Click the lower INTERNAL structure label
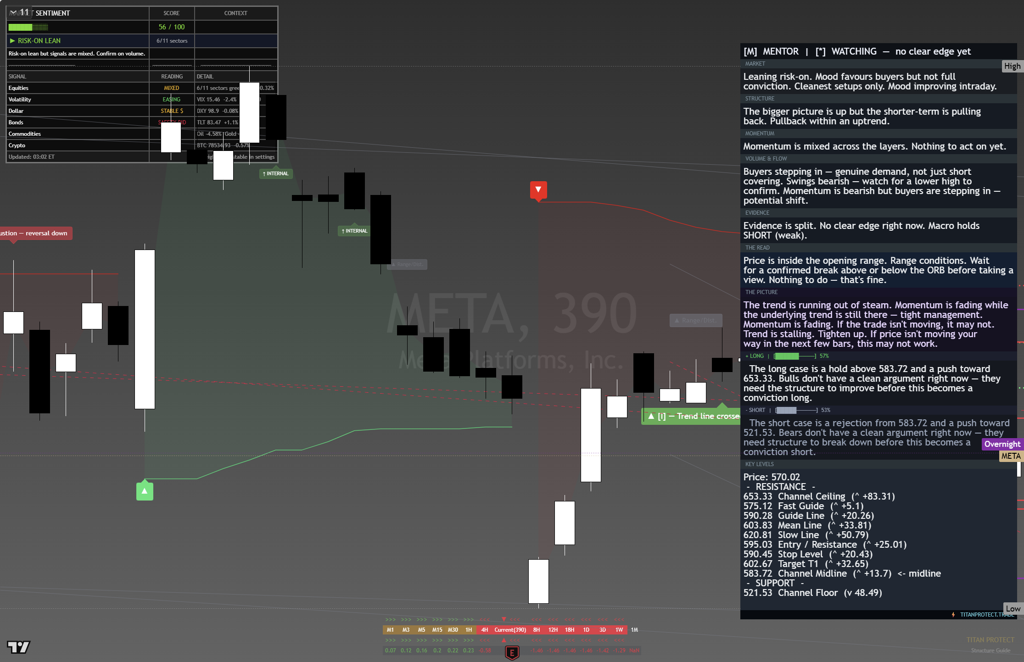Image resolution: width=1024 pixels, height=662 pixels. click(355, 231)
